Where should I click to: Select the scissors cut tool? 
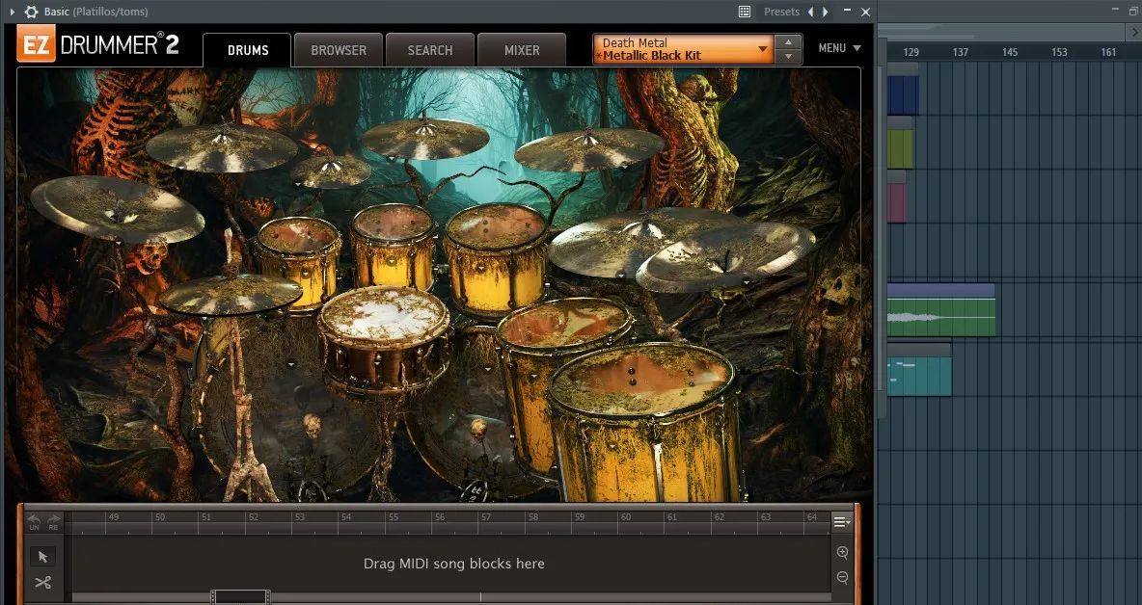(42, 583)
